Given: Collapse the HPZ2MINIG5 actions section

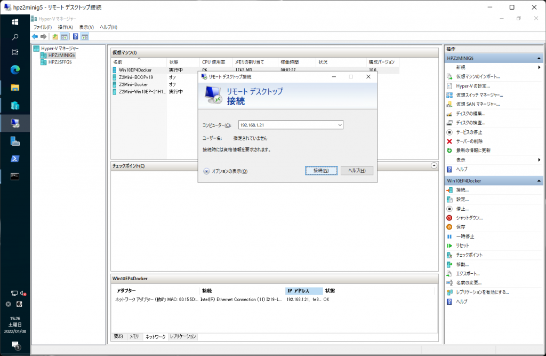Looking at the screenshot, I should pyautogui.click(x=539, y=58).
